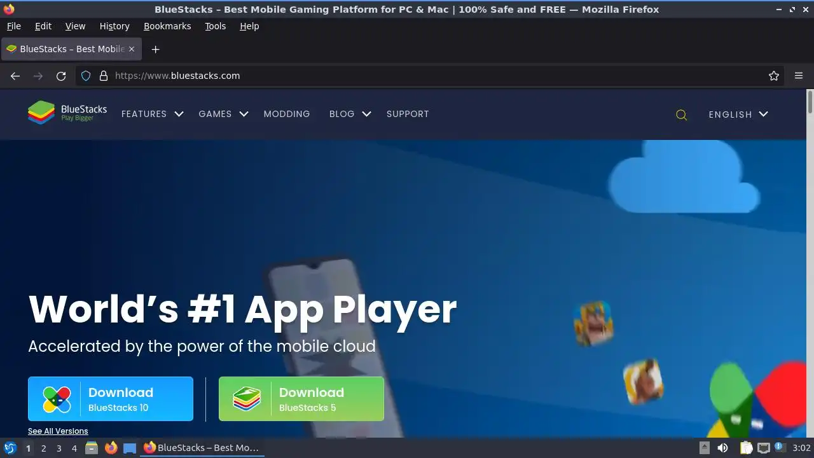
Task: Click the tray icon beside the speaker
Action: (x=705, y=448)
